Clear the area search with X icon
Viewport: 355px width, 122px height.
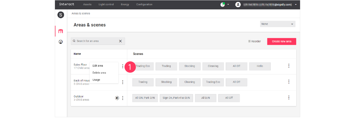click(120, 41)
